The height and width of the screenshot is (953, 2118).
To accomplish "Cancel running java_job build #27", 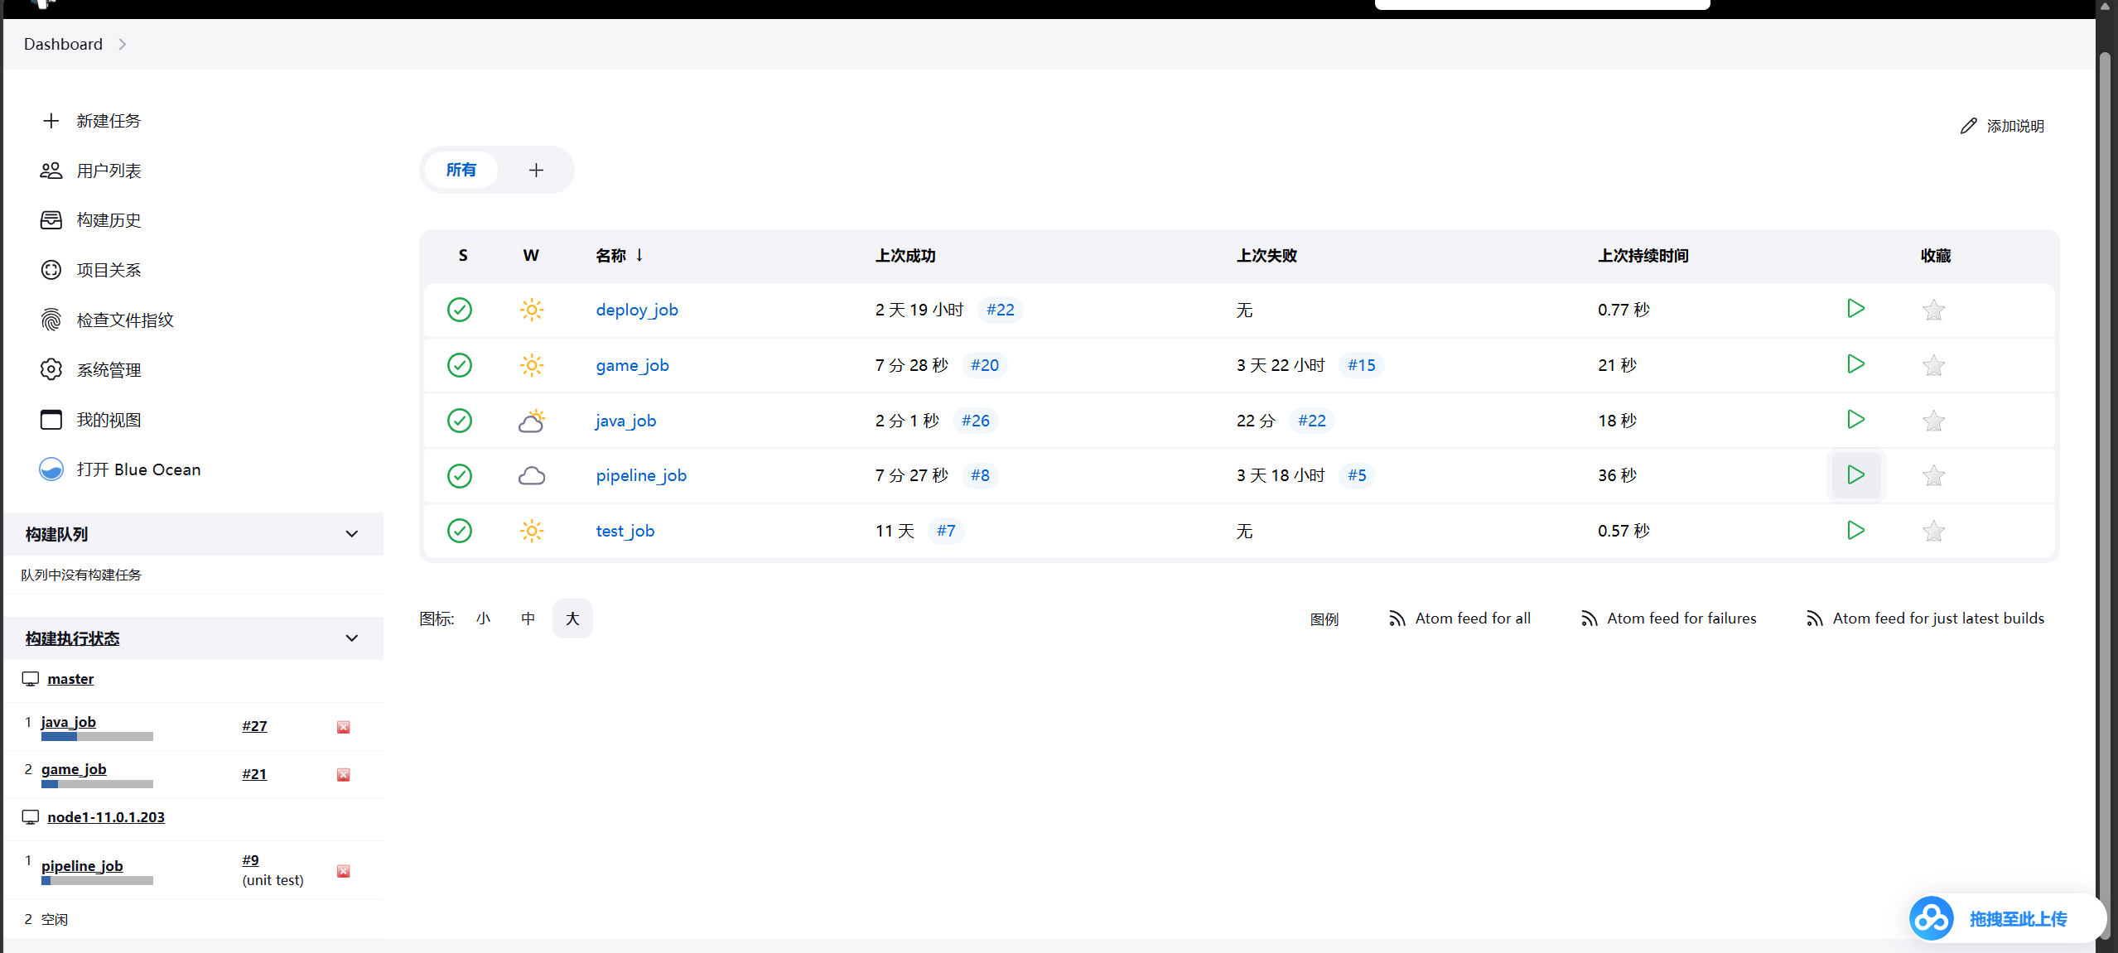I will 343,727.
